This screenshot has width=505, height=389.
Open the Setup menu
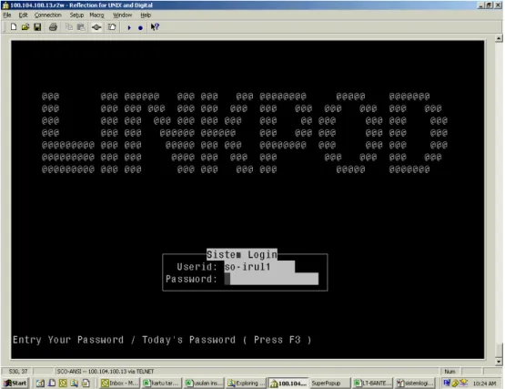click(76, 15)
